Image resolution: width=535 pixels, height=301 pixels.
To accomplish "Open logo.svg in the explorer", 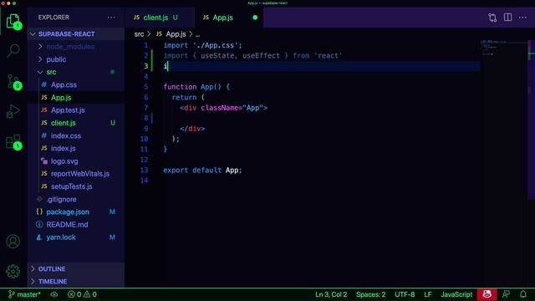I will point(76,161).
